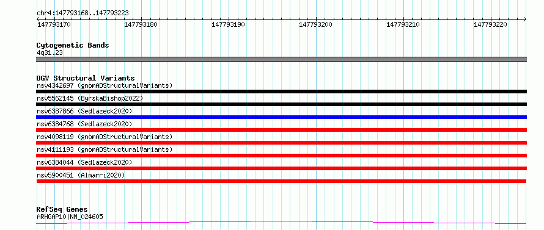Image resolution: width=544 pixels, height=230 pixels.
Task: Open variant label nsv5562145 (ByrskaBishop2022)
Action: coord(90,98)
